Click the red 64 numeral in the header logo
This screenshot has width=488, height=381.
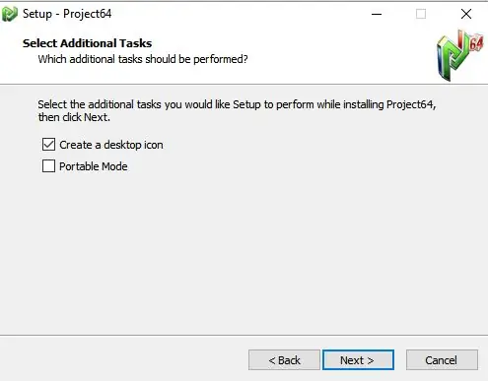click(476, 43)
